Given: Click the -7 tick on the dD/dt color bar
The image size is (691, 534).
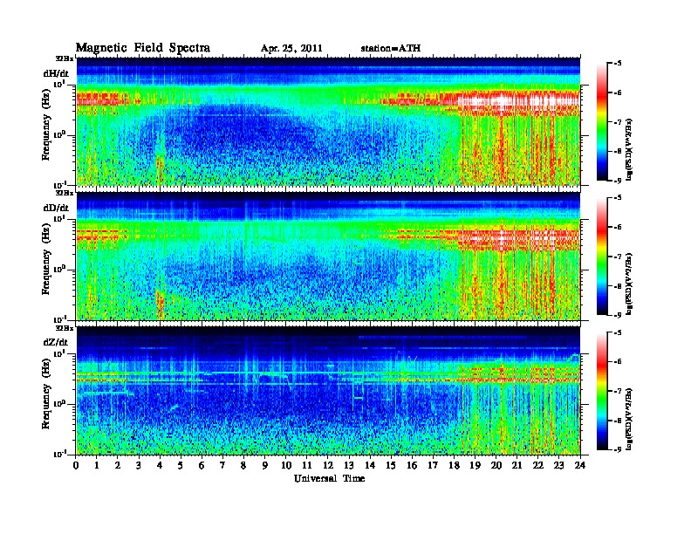Looking at the screenshot, I should 618,257.
